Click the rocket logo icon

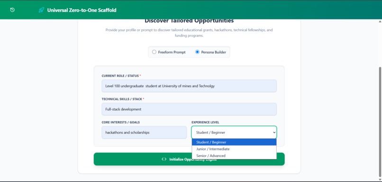point(41,10)
